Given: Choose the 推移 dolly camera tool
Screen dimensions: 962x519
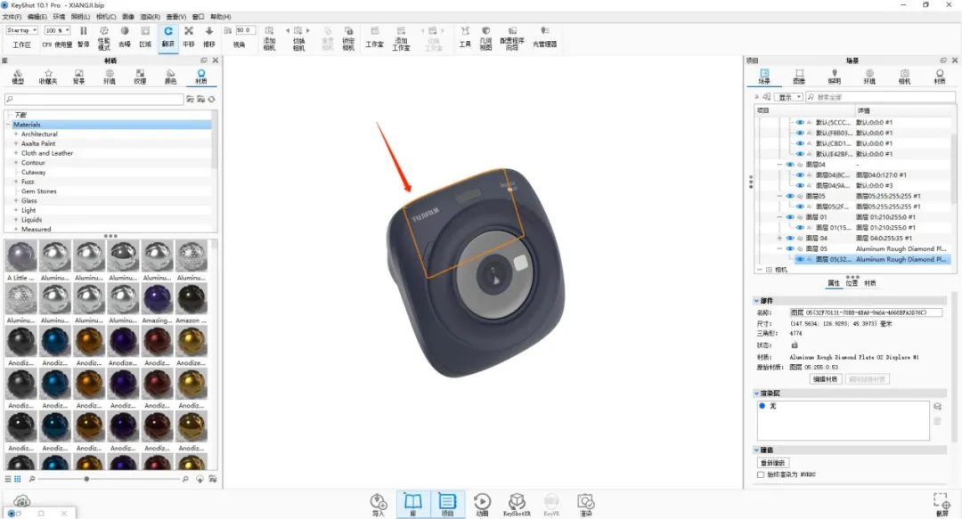Looking at the screenshot, I should pos(209,36).
